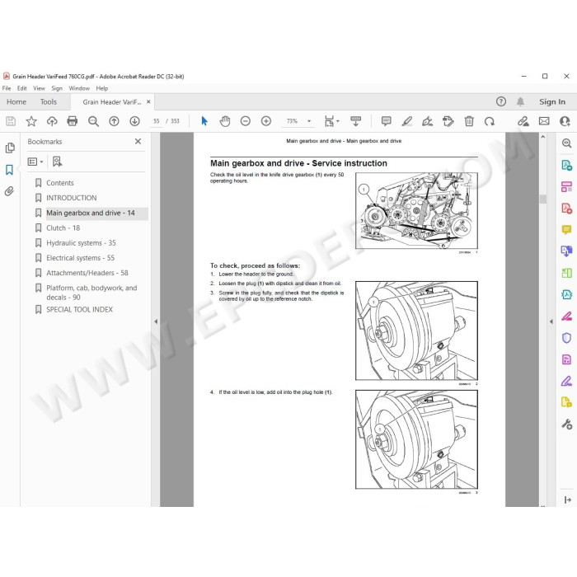
Task: Select the Highlight text tool
Action: (406, 121)
